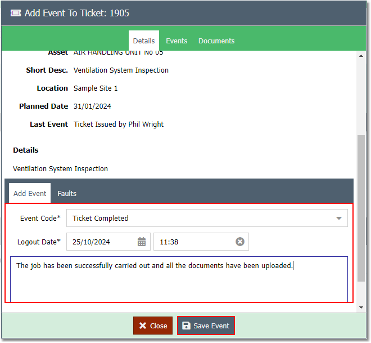Switch to the Faults sub-tab
Viewport: 371px width, 343px height.
click(67, 193)
